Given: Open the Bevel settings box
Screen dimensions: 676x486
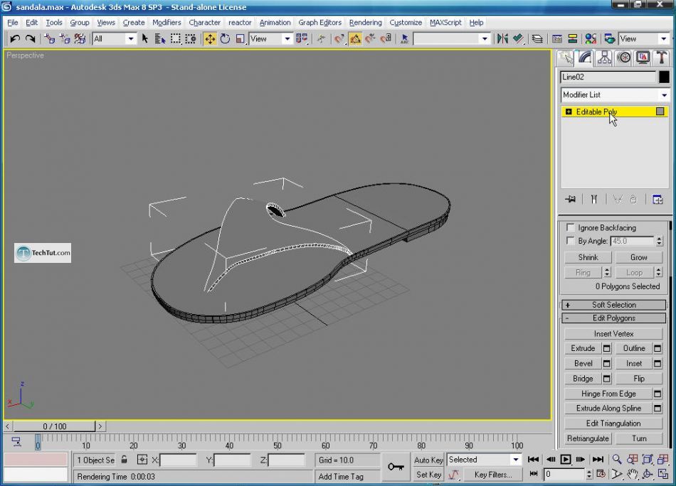Looking at the screenshot, I should coord(606,364).
